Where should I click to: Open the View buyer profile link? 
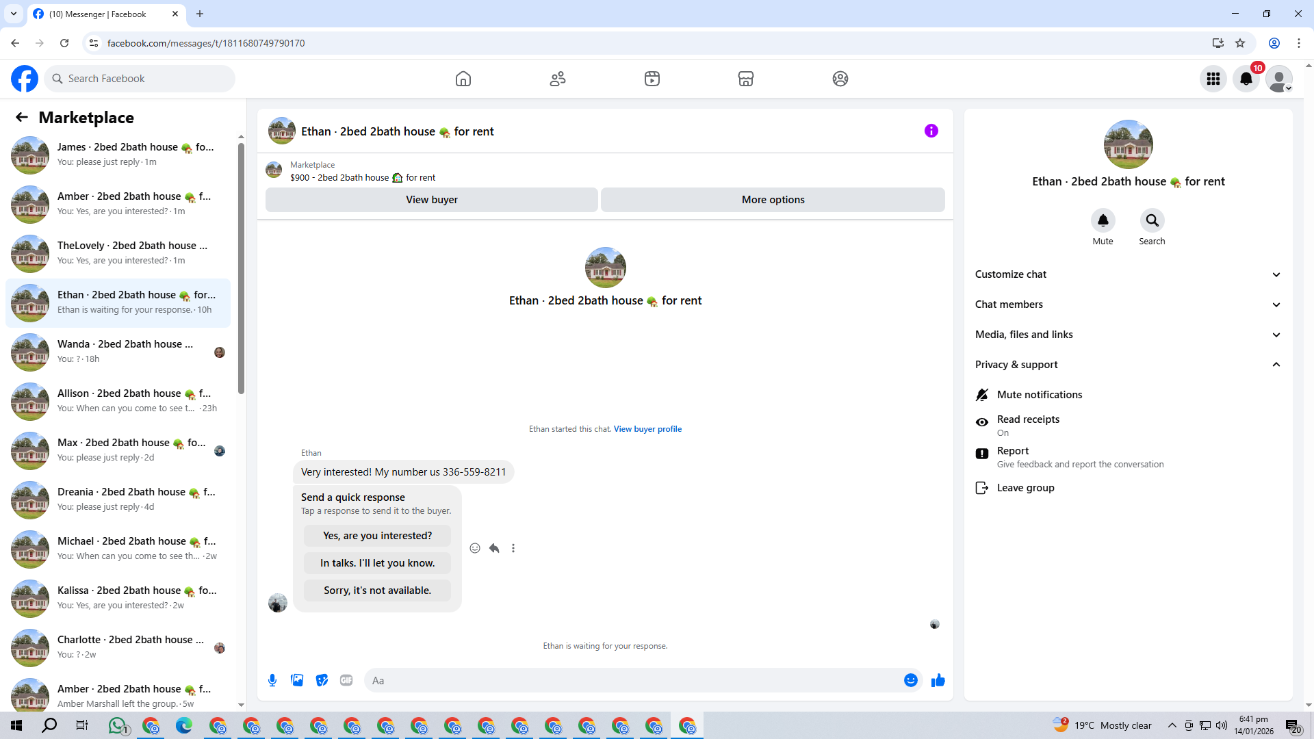pyautogui.click(x=647, y=429)
